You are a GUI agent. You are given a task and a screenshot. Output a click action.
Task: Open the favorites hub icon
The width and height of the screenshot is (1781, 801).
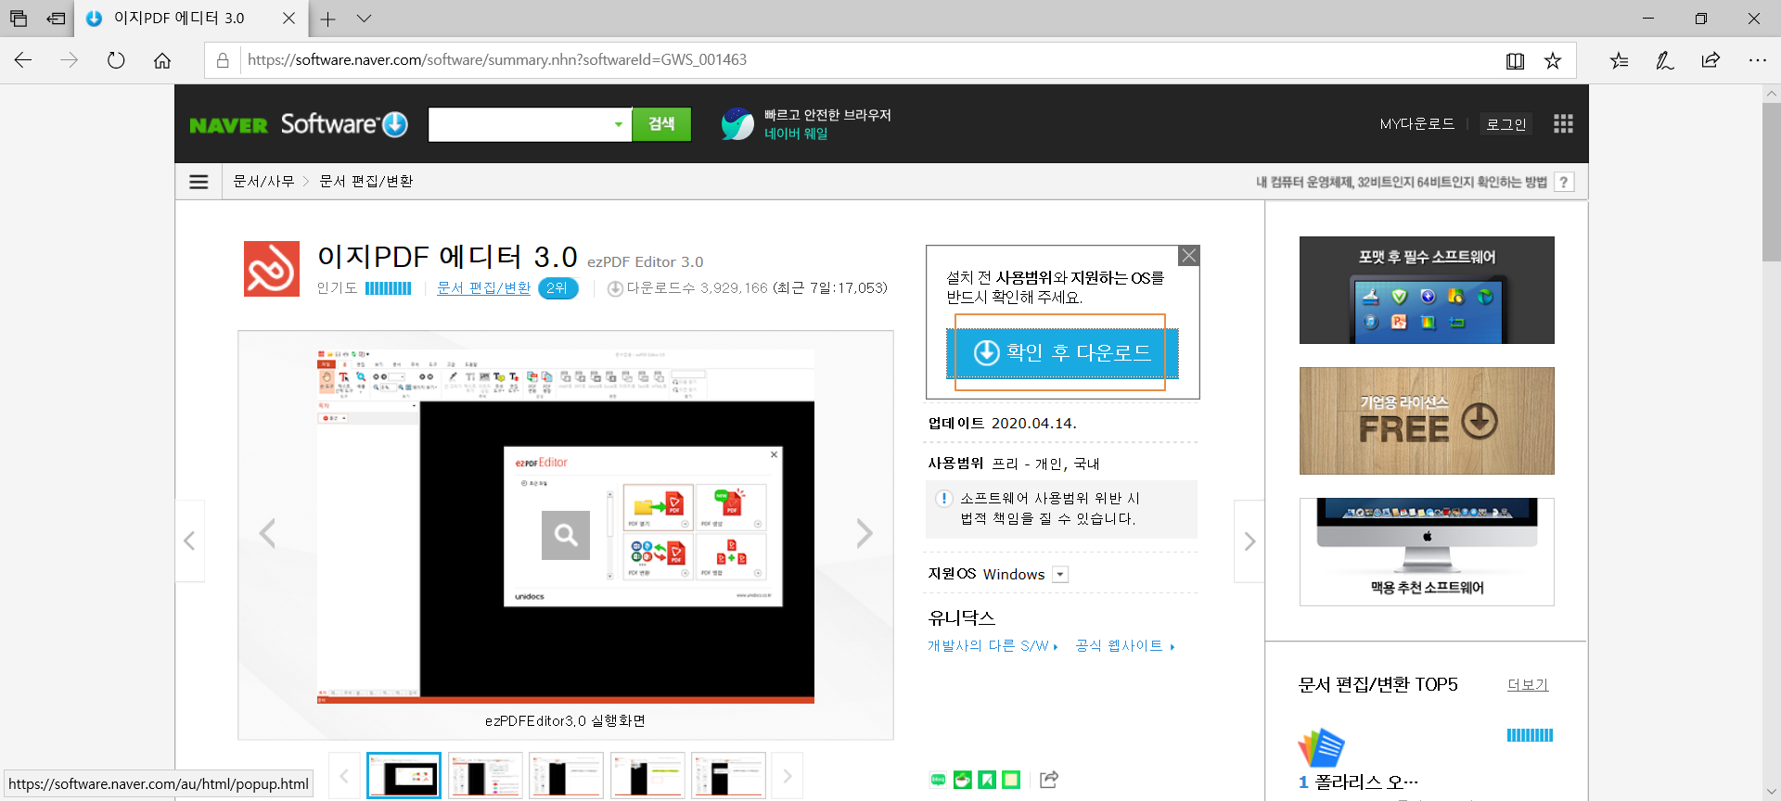(1619, 60)
